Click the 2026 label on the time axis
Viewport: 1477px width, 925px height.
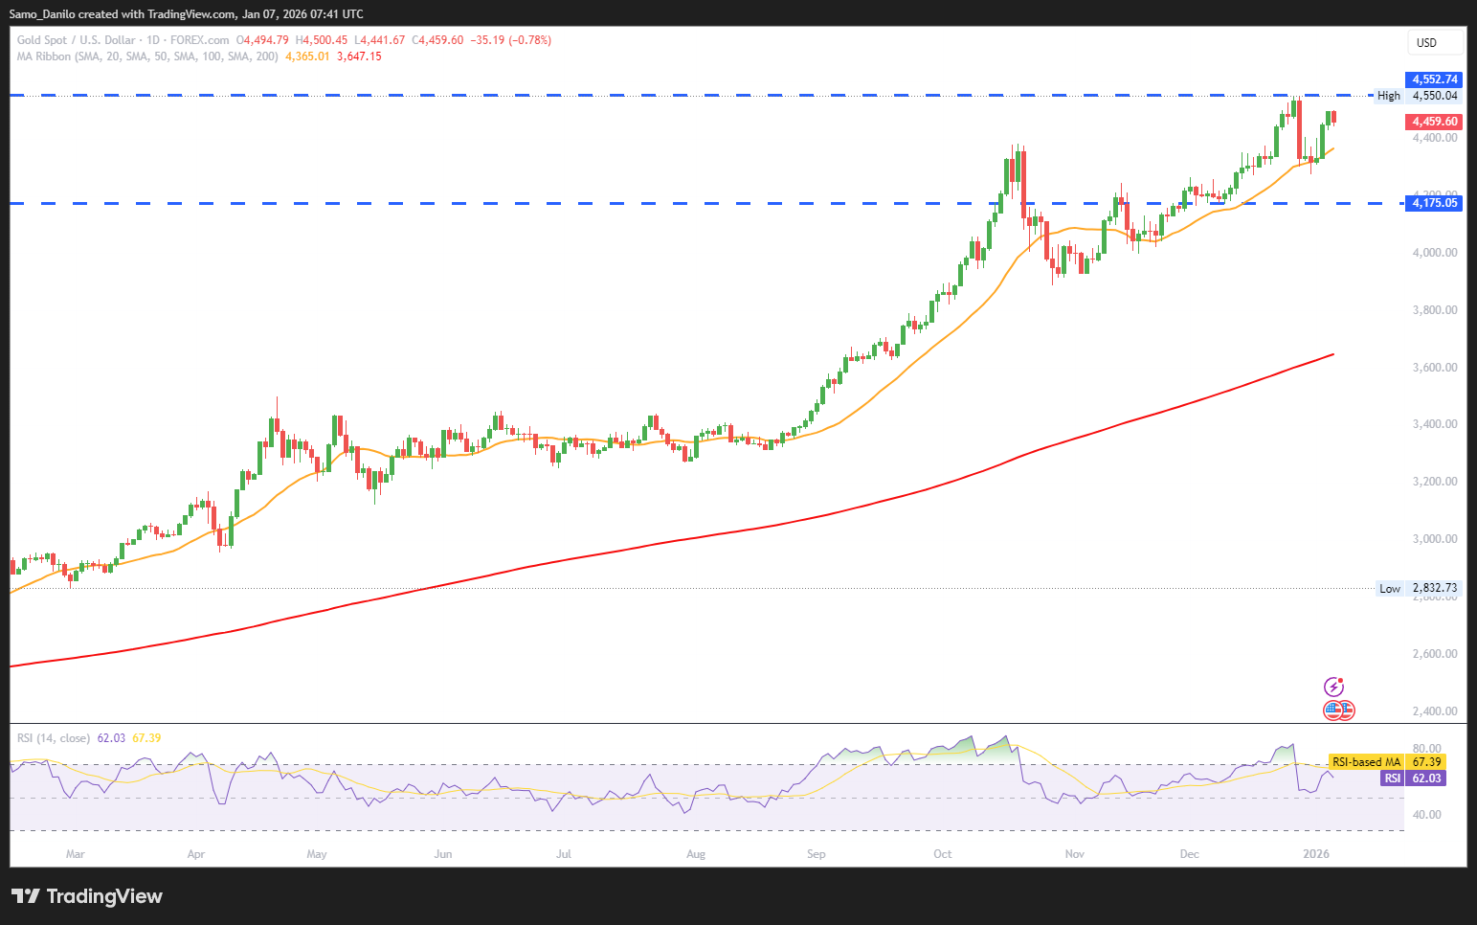tap(1316, 854)
